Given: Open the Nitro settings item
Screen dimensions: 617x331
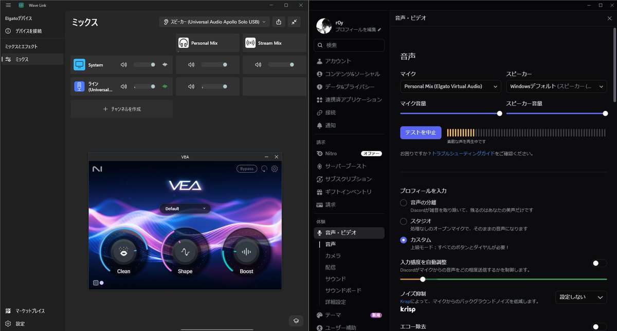Looking at the screenshot, I should pyautogui.click(x=349, y=154).
